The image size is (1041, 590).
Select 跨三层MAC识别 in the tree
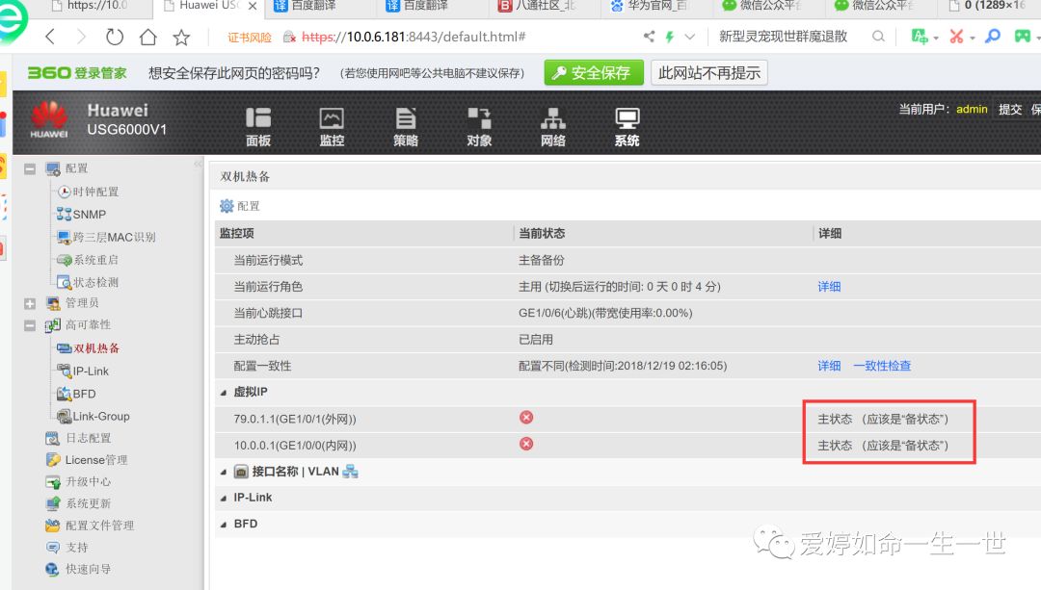114,237
